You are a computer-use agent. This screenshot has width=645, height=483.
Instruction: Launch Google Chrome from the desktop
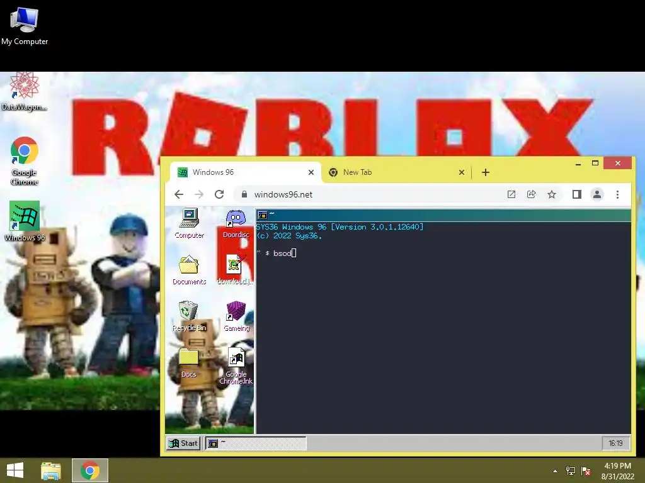[25, 160]
